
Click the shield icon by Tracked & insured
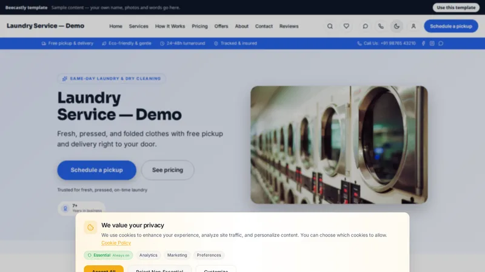click(216, 44)
